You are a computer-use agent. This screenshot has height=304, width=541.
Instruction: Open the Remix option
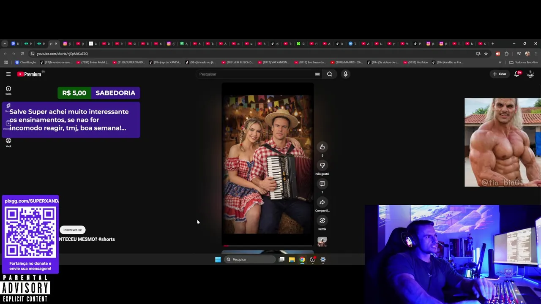pyautogui.click(x=322, y=220)
